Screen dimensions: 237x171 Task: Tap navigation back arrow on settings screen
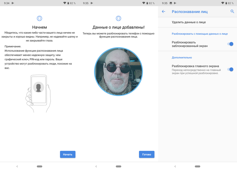coord(175,166)
